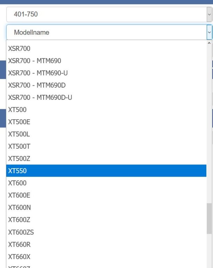
Task: Click the dropdown list scrollbar thumb
Action: 209,218
